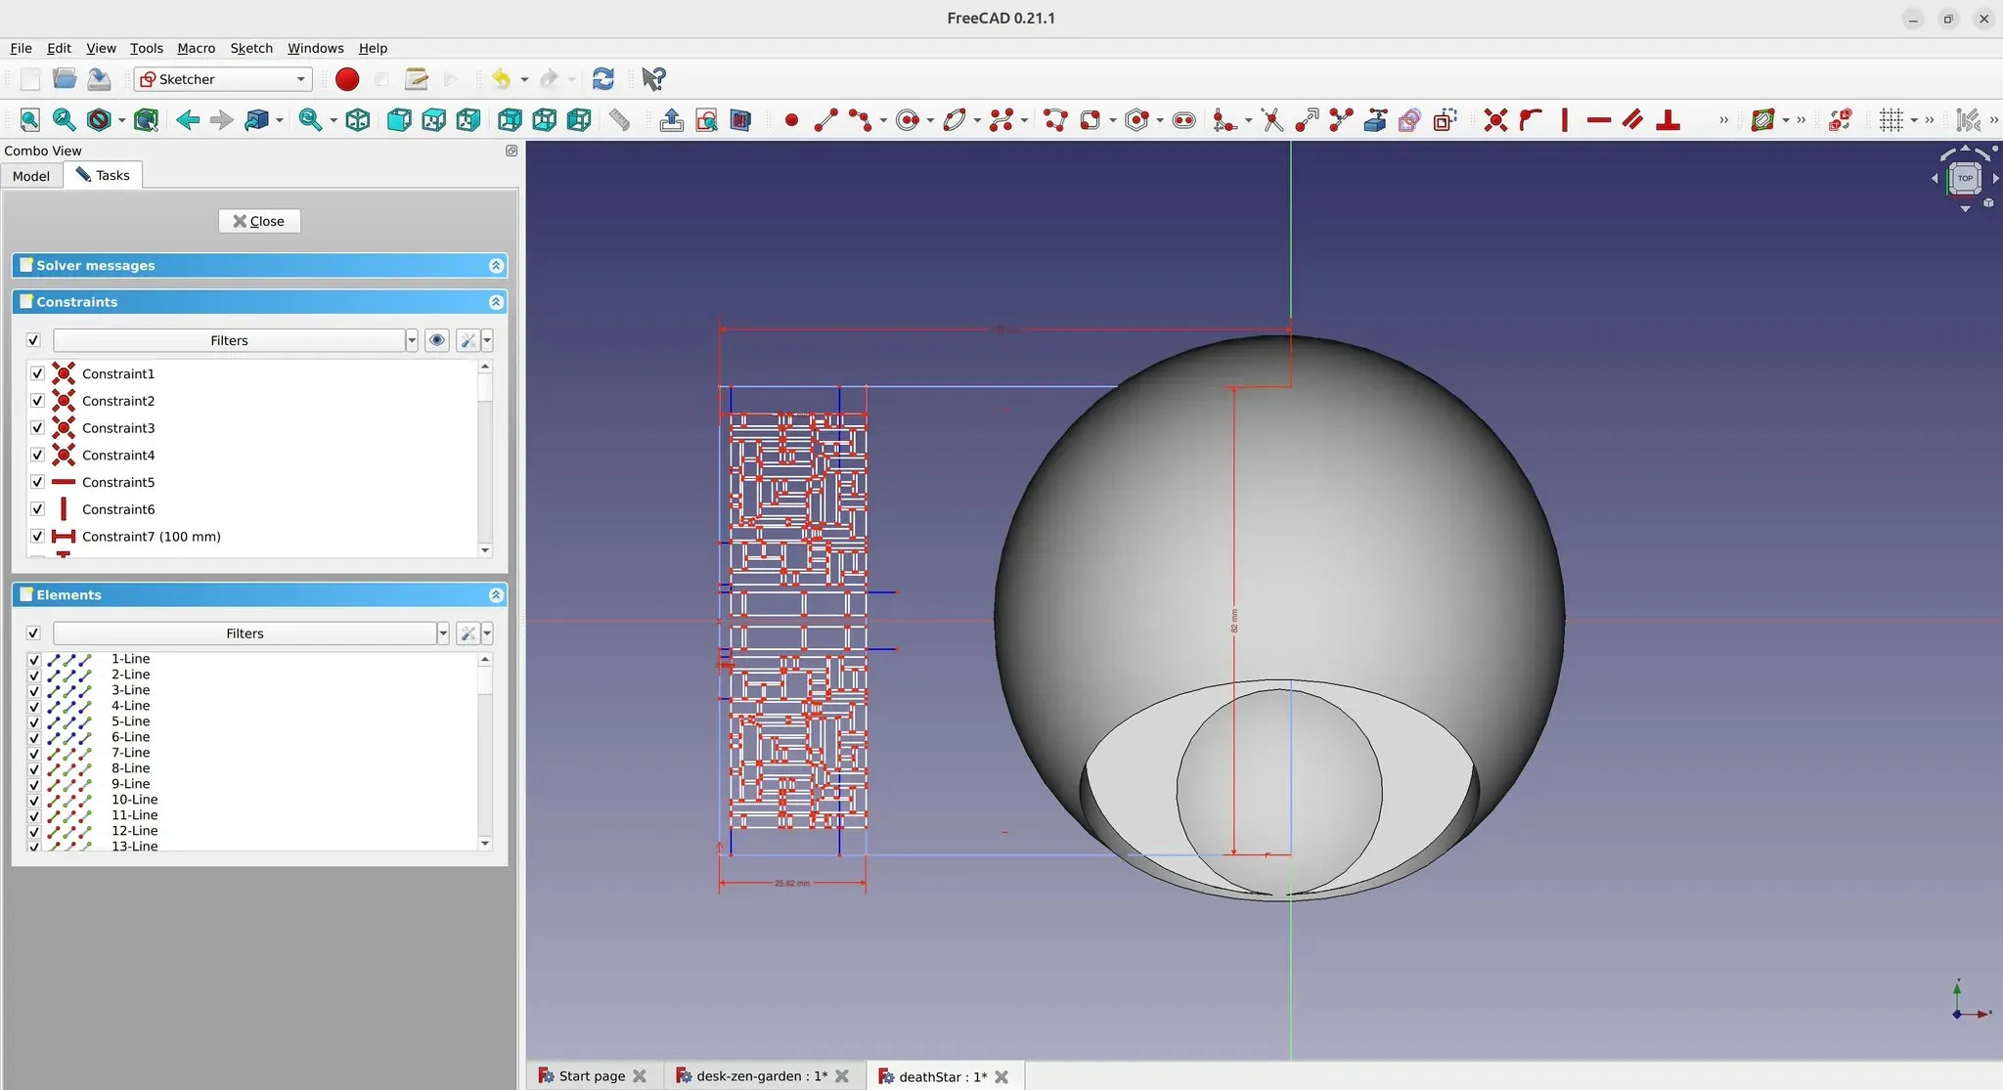Apply the coincident constraint tool

(1495, 120)
